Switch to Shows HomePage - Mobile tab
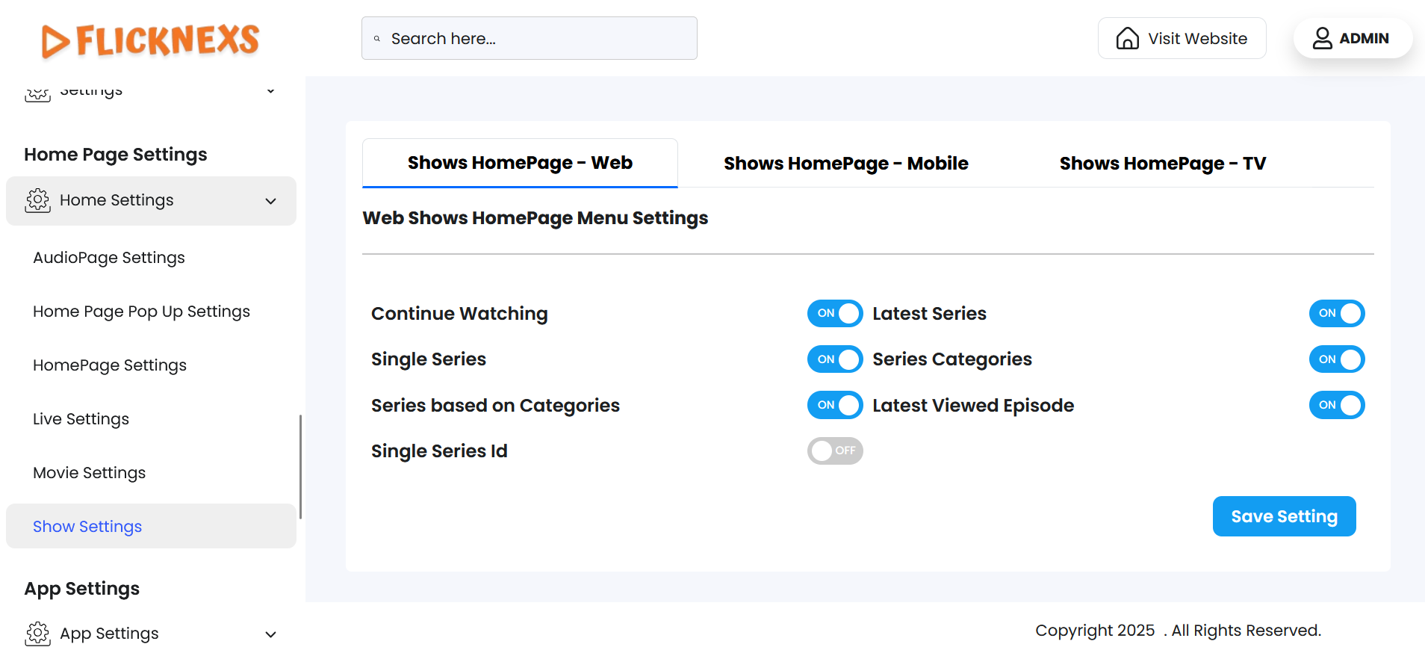The width and height of the screenshot is (1425, 653). (845, 164)
